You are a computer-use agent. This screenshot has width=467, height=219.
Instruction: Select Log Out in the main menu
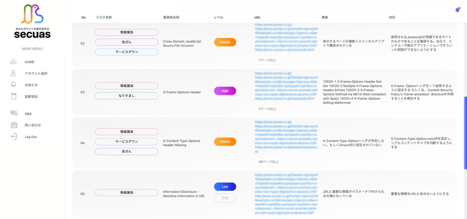[30, 137]
